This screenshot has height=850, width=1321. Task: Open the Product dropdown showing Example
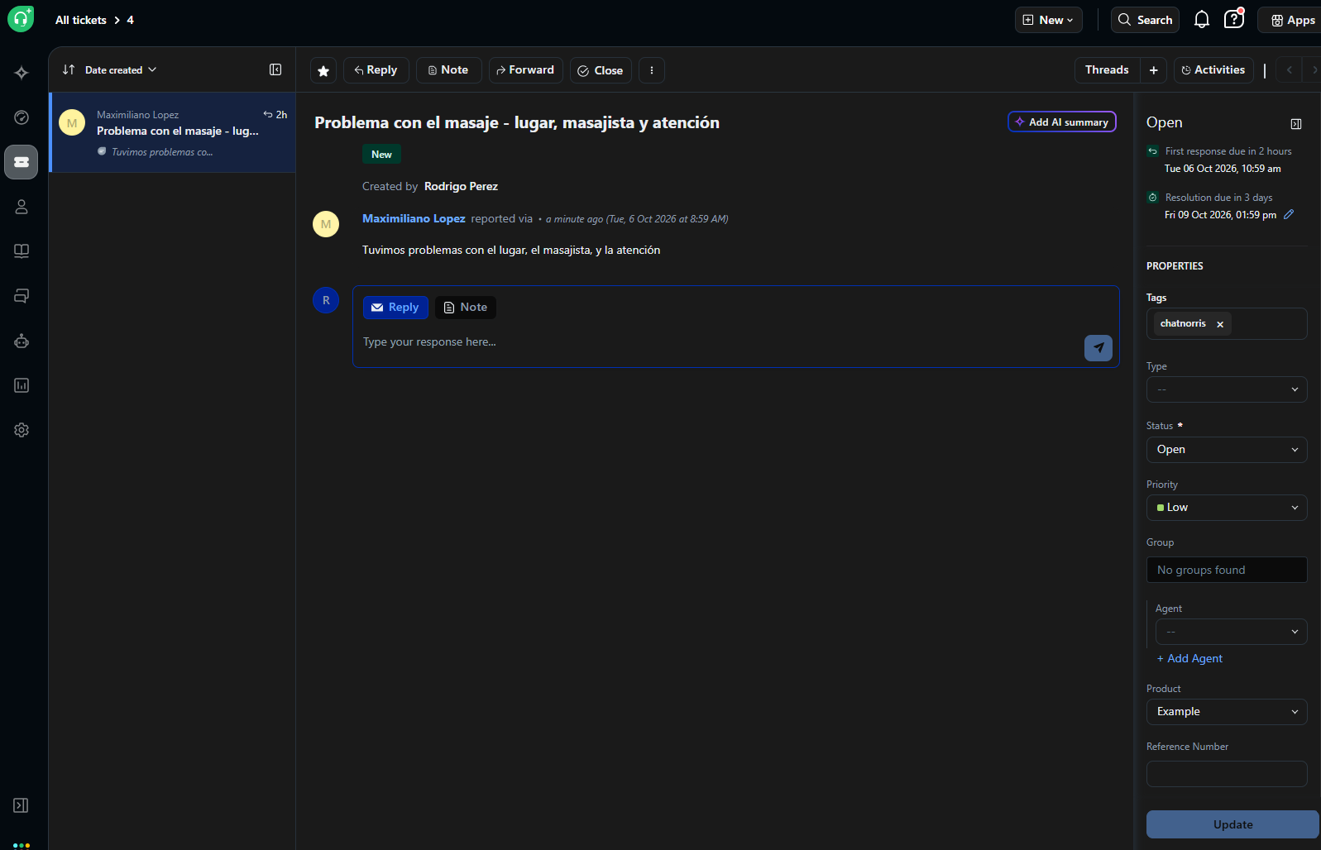(1227, 712)
